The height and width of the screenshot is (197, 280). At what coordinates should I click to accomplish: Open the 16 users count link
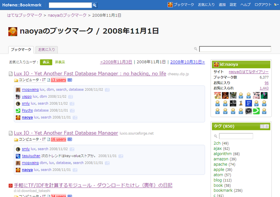pos(59,139)
